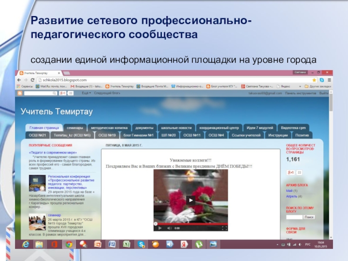Click the Blogger logo icon in navbar
This screenshot has width=348, height=261.
20,93
